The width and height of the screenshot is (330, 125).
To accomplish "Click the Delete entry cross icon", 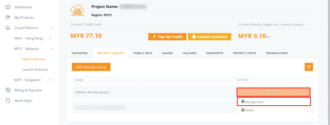I will 243,110.
